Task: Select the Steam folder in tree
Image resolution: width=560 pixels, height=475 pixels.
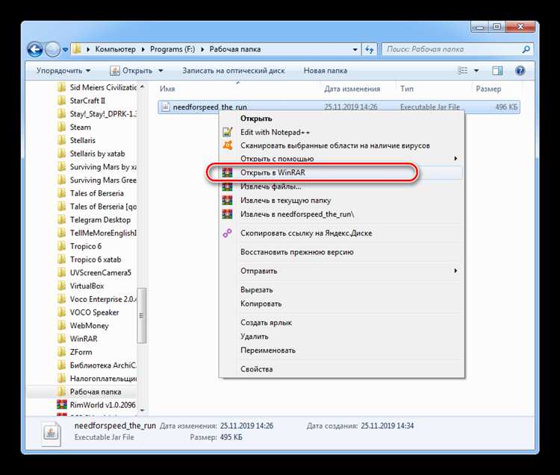Action: pos(81,128)
